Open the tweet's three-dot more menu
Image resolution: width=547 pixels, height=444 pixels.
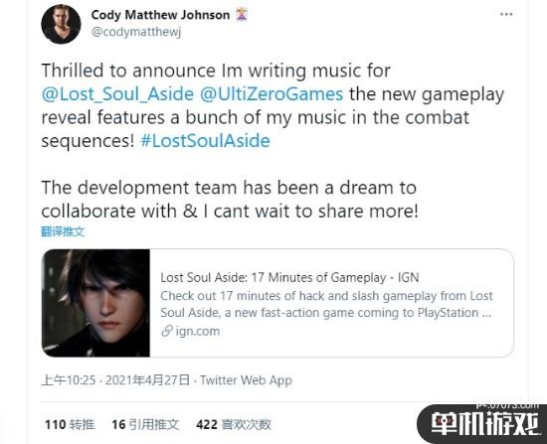click(506, 14)
